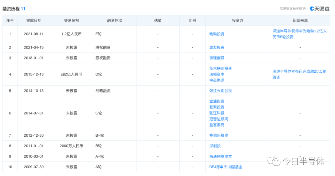Open investor link 中芯聚源
Screen dimensions: 335x176
click(217, 80)
